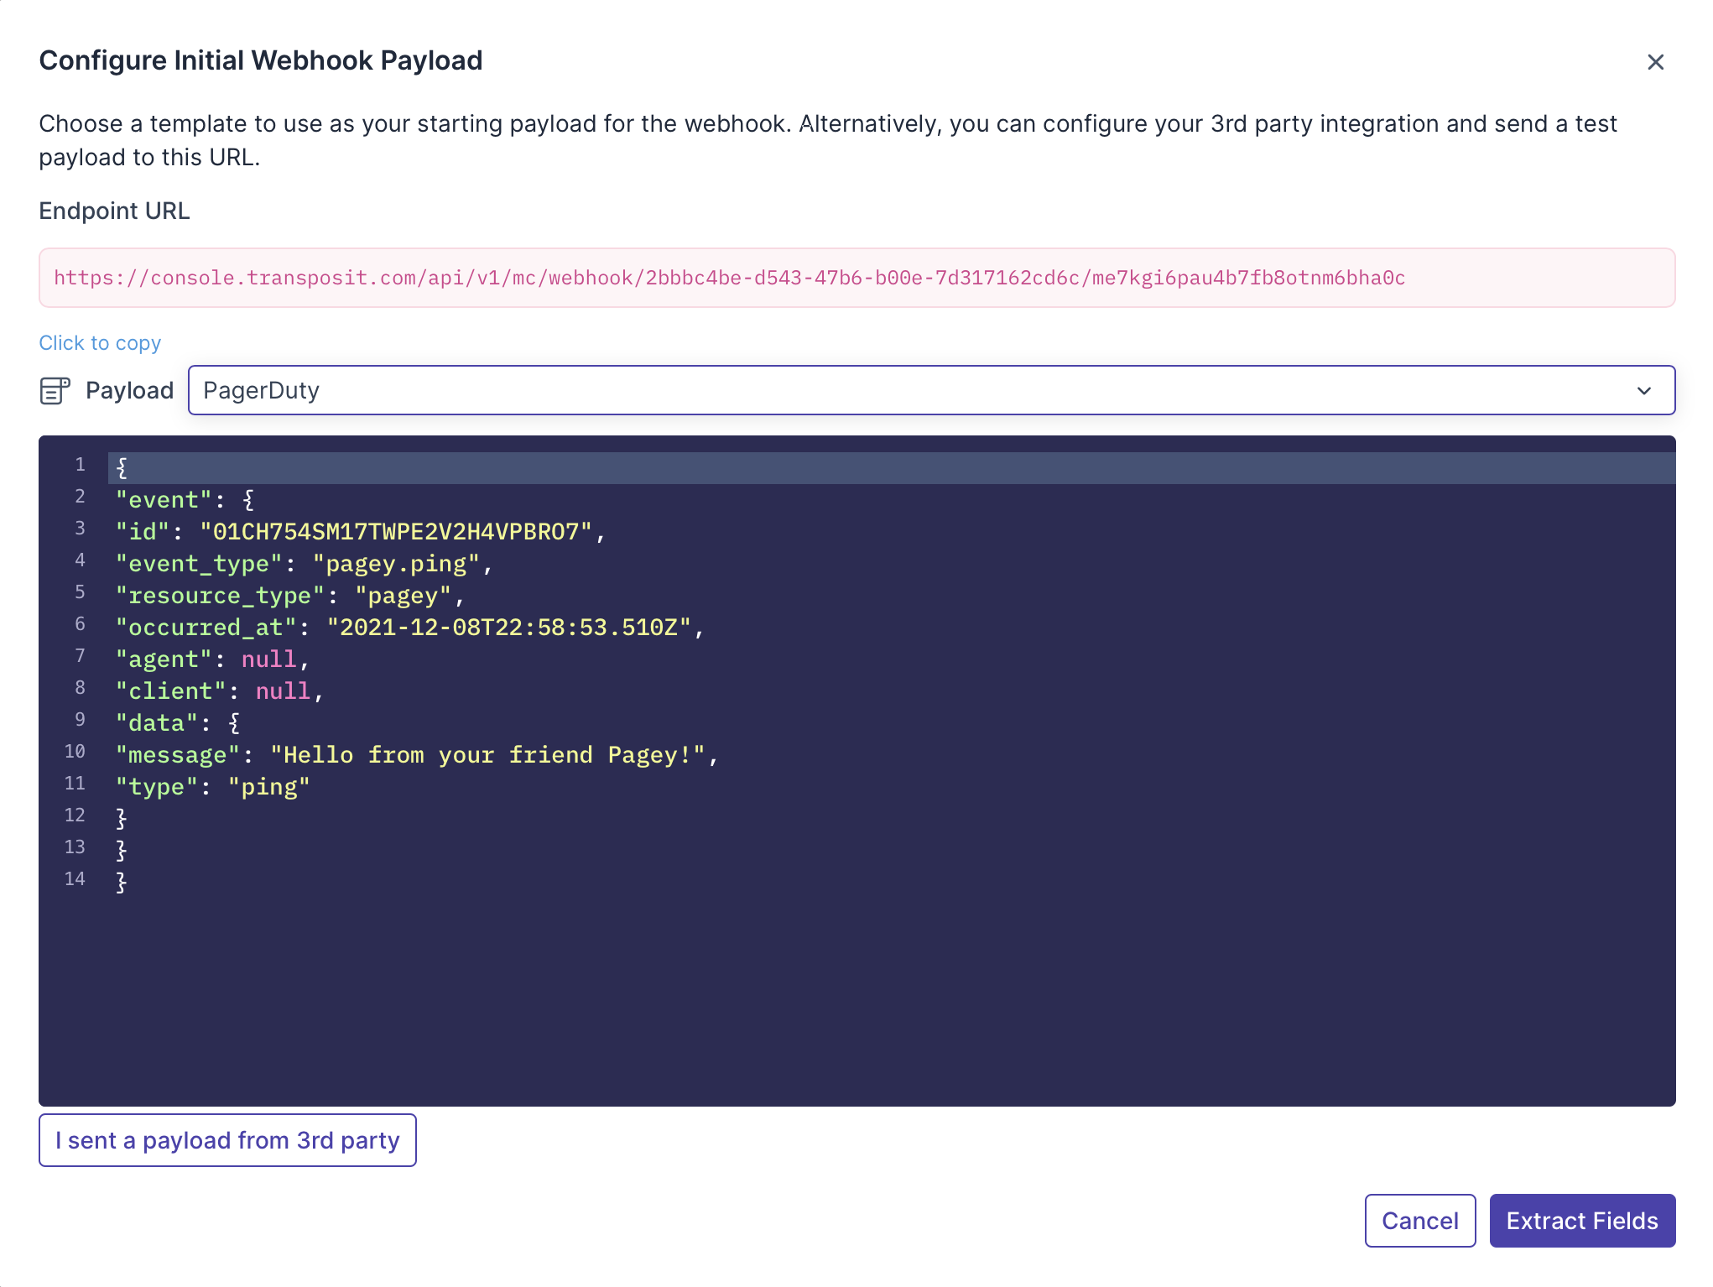1713x1287 pixels.
Task: Click the 'Click to copy' link
Action: coord(100,343)
